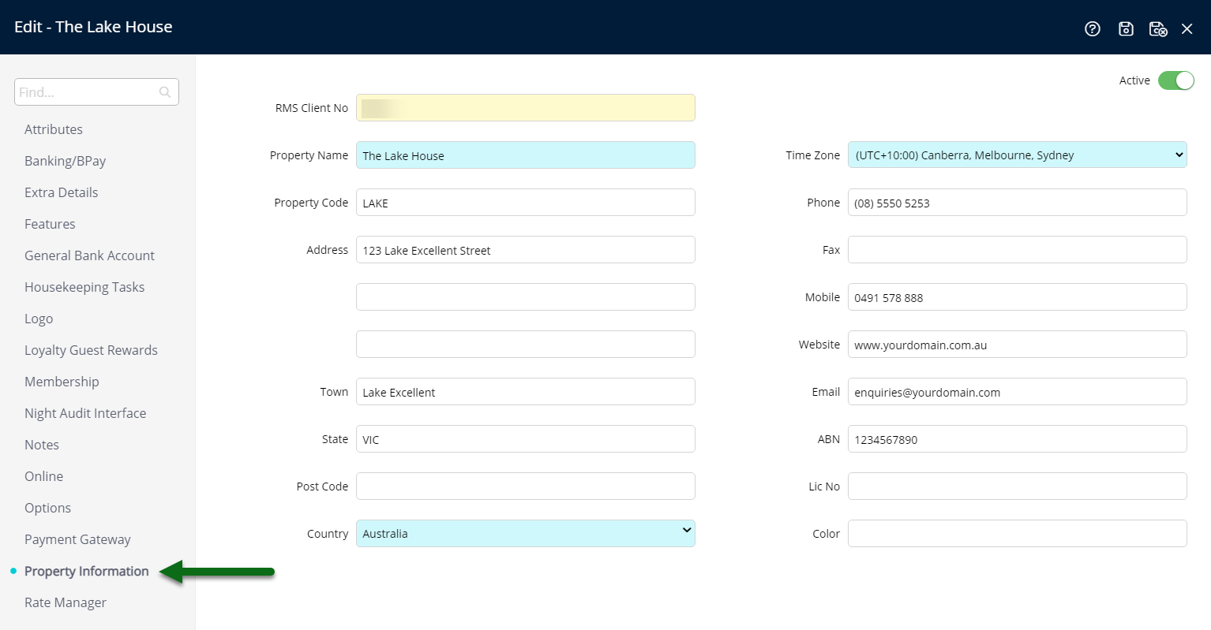
Task: Click the Property Name field
Action: coord(525,155)
